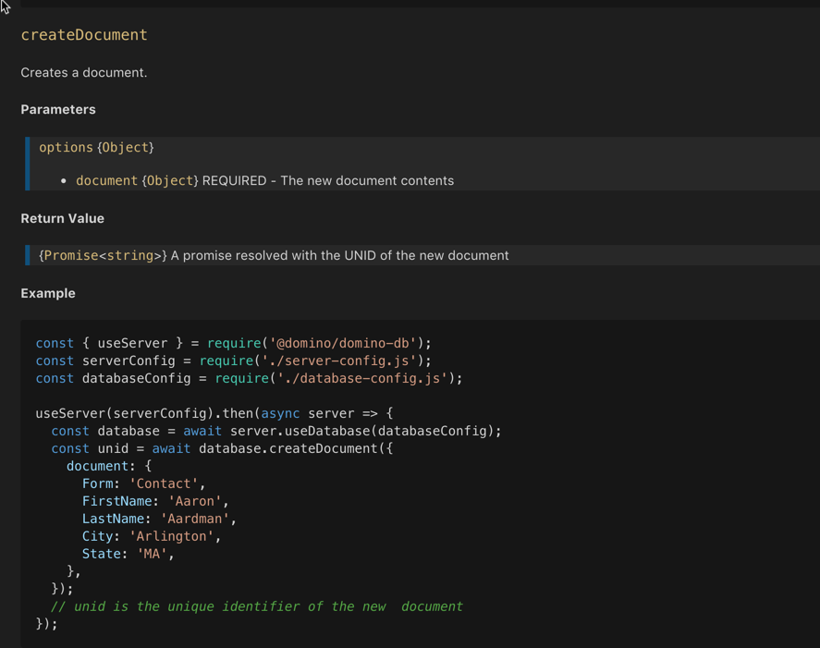Click the "State: 'MA'," code line

pos(129,554)
